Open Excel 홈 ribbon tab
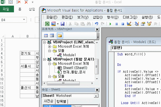The height and width of the screenshot is (107, 161). tap(20, 9)
